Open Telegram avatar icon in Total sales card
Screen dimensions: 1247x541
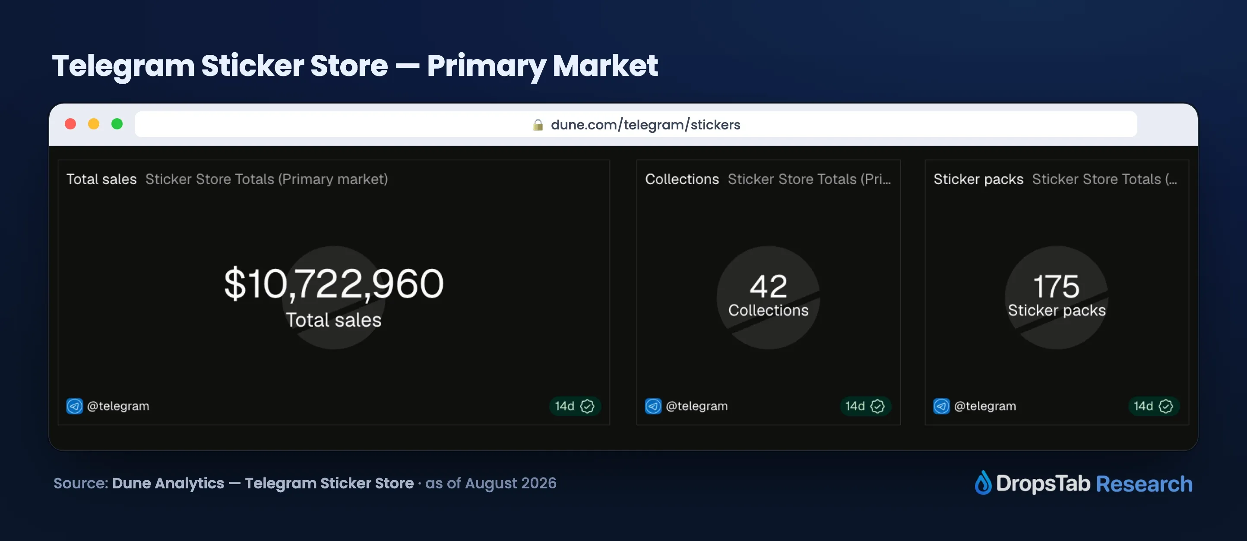point(75,406)
